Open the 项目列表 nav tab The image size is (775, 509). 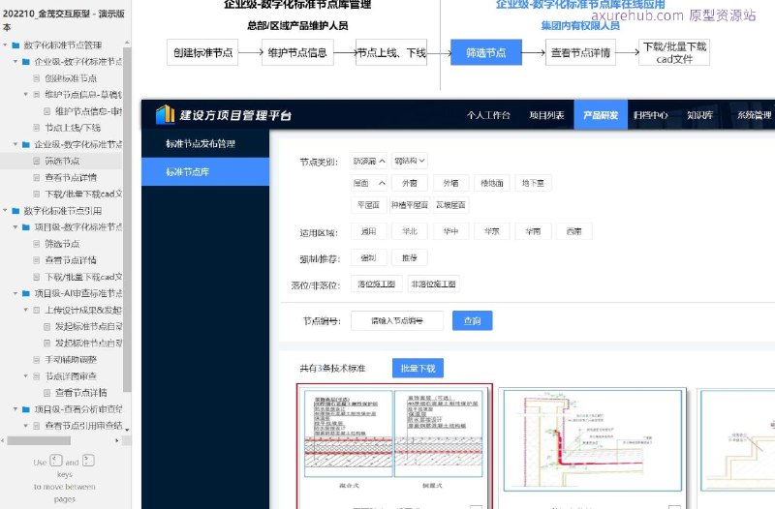click(x=546, y=115)
